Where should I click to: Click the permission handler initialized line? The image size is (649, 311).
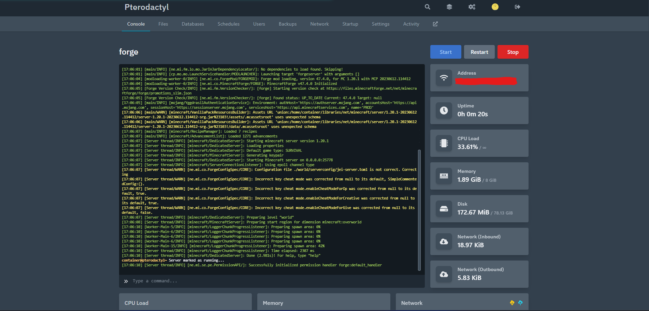[252, 265]
